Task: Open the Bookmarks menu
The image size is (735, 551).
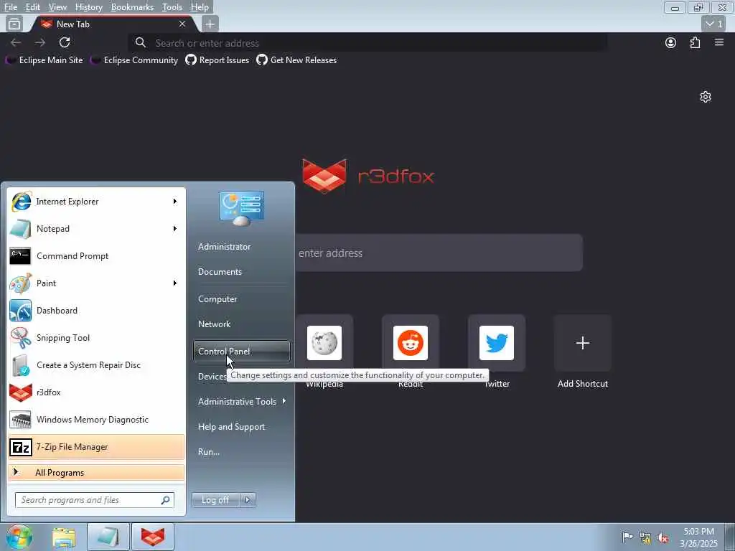Action: pos(132,7)
